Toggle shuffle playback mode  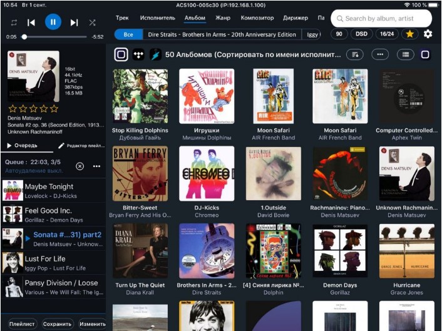point(93,23)
